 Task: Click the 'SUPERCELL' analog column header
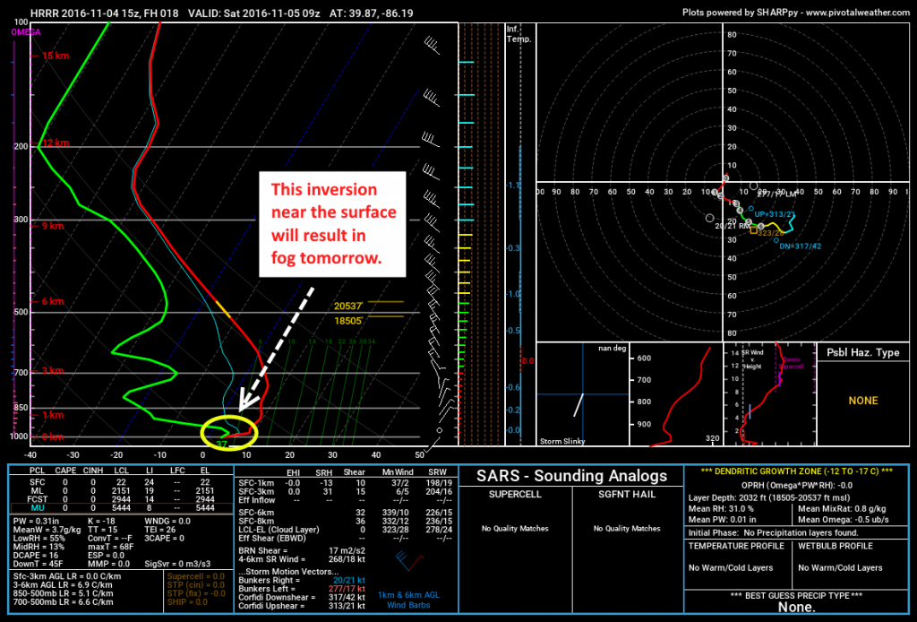coord(515,495)
